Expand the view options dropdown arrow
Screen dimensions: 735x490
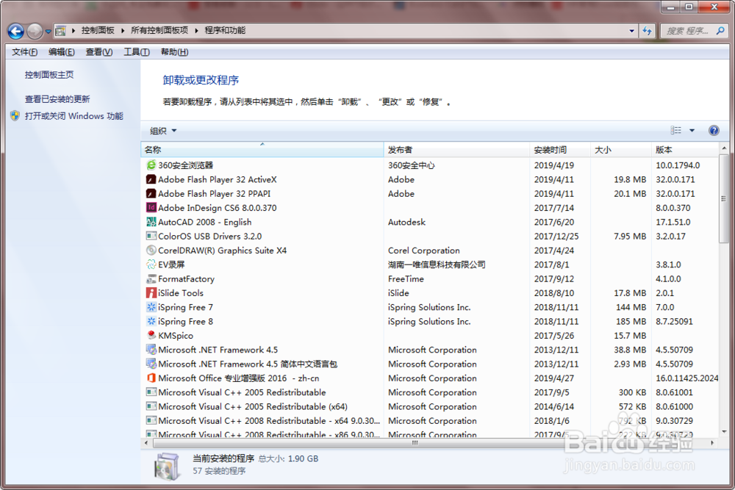click(692, 131)
